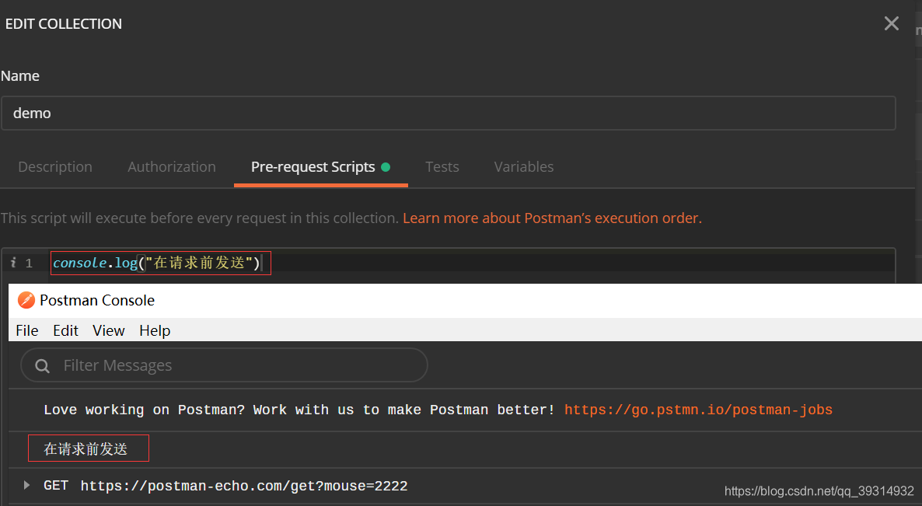Screen dimensions: 922x506
Task: Open the File menu in Postman Console
Action: pyautogui.click(x=27, y=331)
